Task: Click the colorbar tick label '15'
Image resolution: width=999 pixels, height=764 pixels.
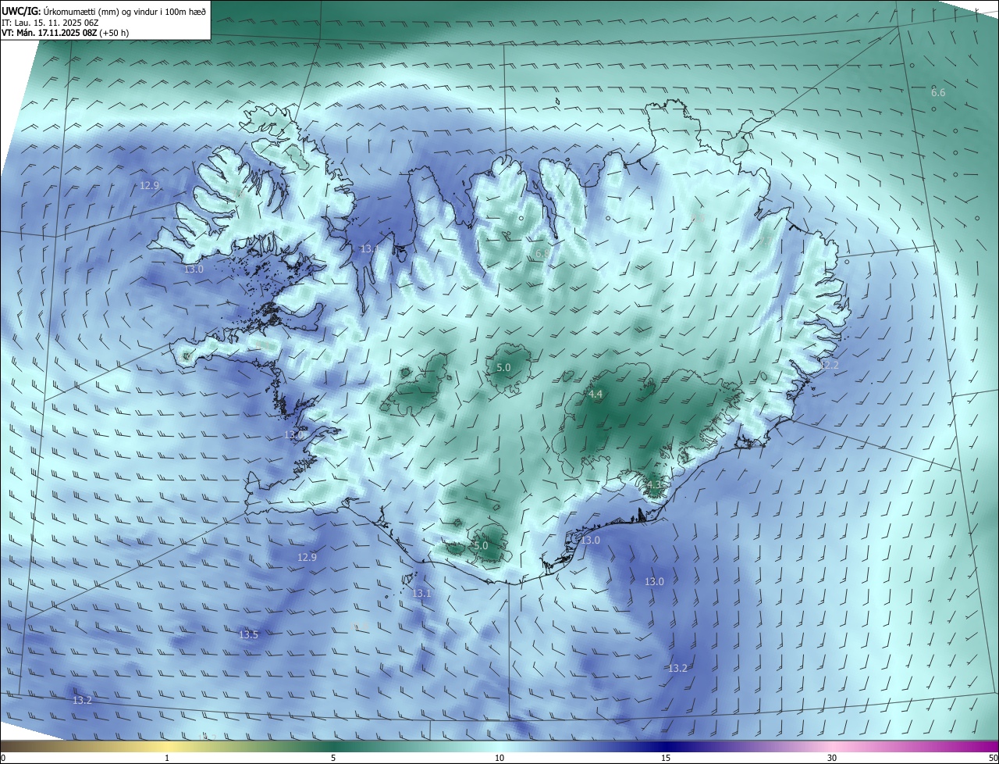Action: tap(666, 758)
